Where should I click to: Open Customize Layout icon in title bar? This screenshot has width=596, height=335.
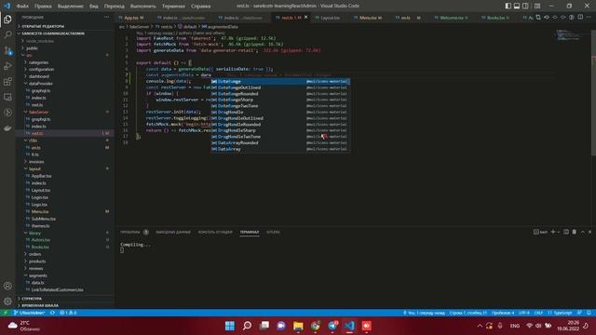pos(537,6)
